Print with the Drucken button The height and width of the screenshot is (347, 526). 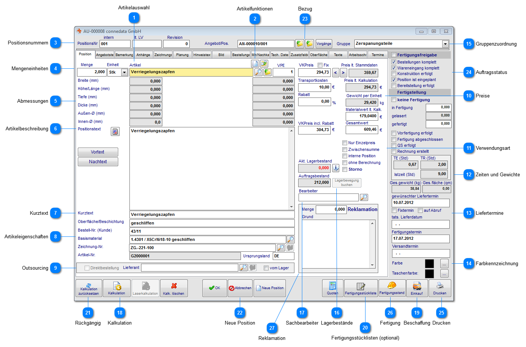click(440, 288)
